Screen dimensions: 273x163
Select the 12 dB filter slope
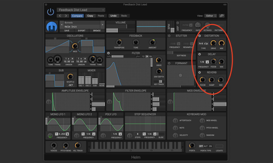143,56
